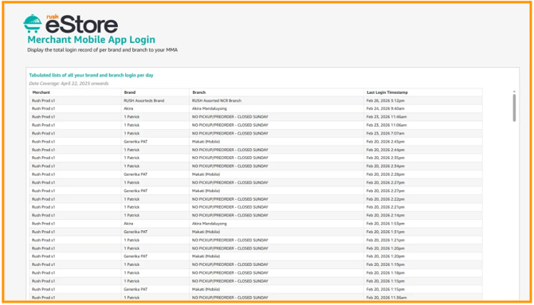Screen dimensions: 534x305
Task: Select '1 Patrick' in the 2:14pm row
Action: click(132, 215)
